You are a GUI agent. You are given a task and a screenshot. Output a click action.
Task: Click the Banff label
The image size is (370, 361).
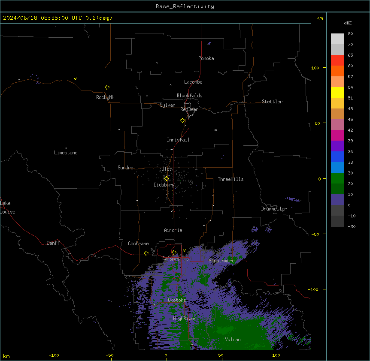tap(53, 243)
